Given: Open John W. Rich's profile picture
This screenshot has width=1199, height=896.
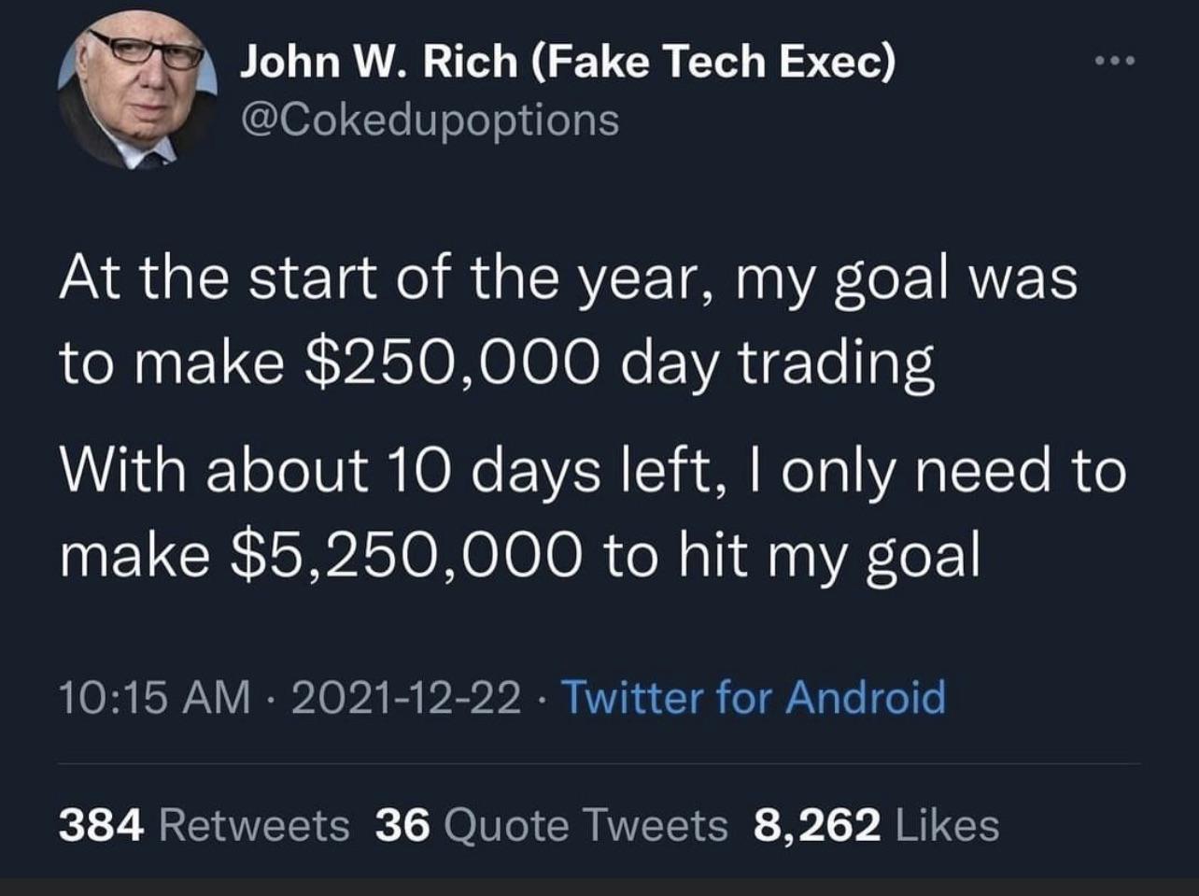Looking at the screenshot, I should tap(137, 91).
